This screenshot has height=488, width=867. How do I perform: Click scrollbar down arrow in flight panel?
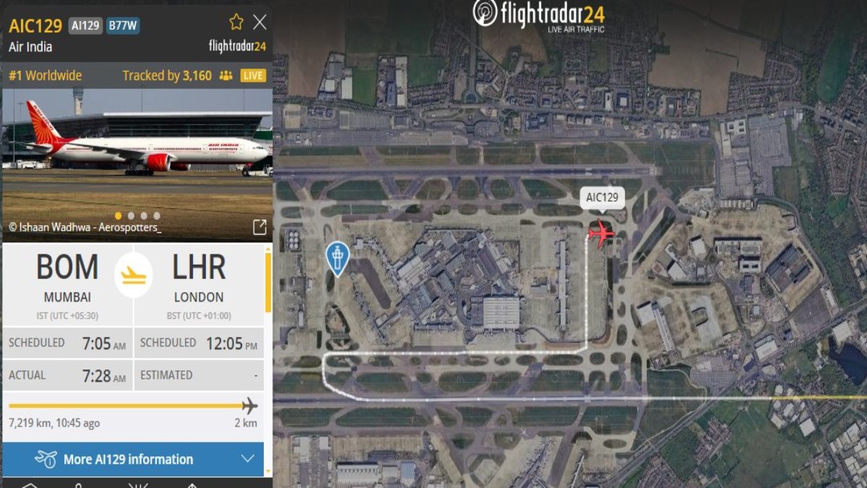coord(268,471)
